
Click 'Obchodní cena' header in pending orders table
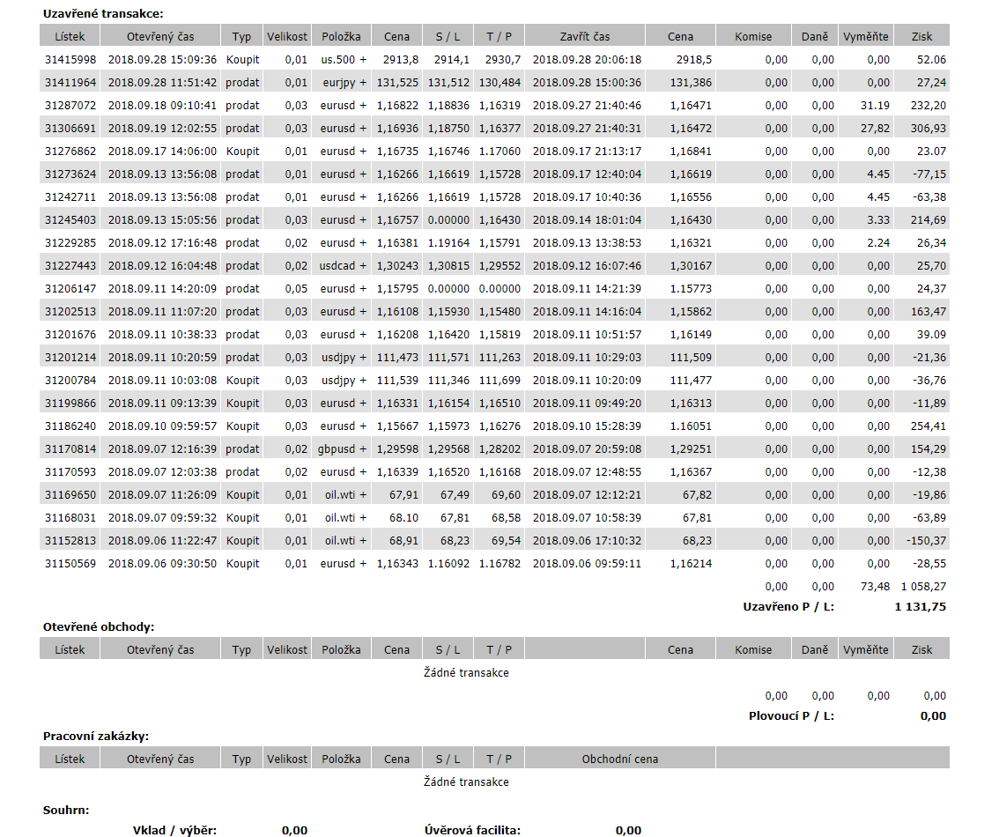(x=620, y=759)
